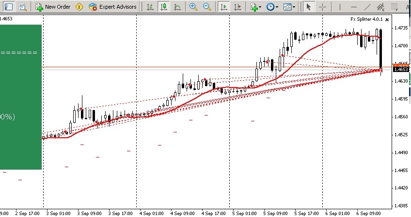411x217 pixels.
Task: Click the 5 Sep 09:00 time label
Action: point(275,213)
